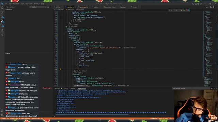Open the Edit menu
Image resolution: width=218 pixels, height=122 pixels.
coord(10,4)
